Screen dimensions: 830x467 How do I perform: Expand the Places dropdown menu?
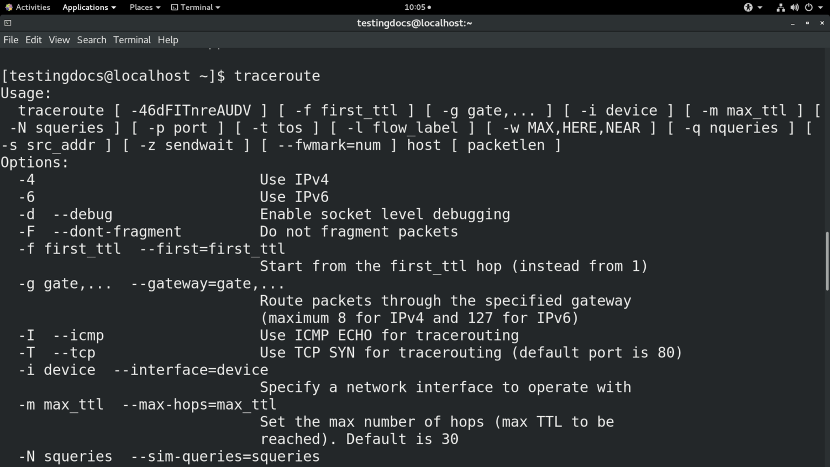[145, 7]
